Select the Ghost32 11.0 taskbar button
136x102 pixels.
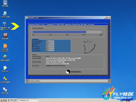[x=27, y=100]
